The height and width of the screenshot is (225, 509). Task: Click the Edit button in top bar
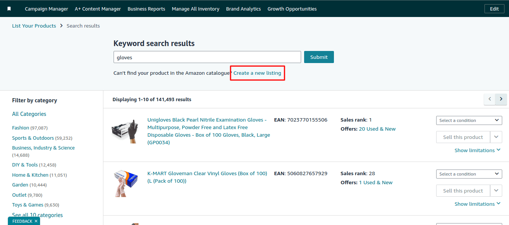point(494,9)
